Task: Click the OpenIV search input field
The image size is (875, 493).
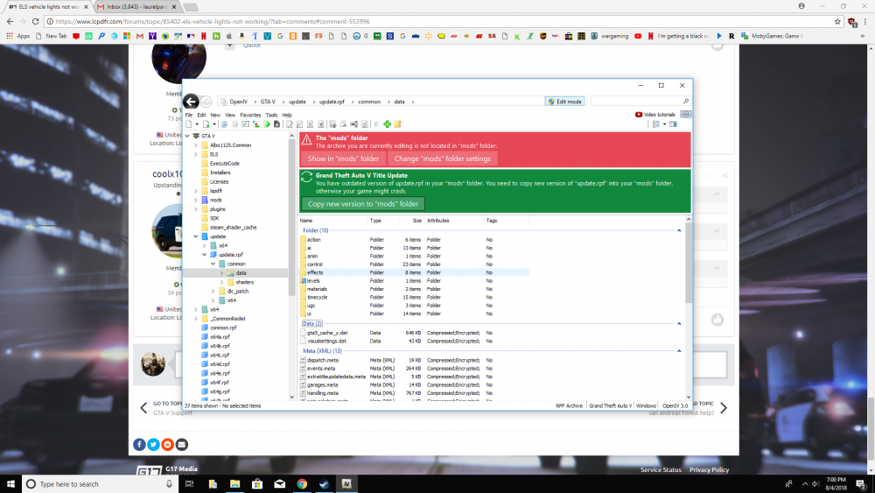Action: [635, 102]
